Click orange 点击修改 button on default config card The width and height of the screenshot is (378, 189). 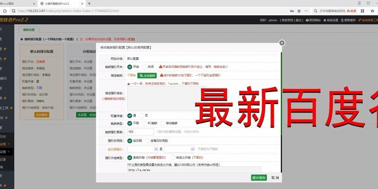[42, 115]
